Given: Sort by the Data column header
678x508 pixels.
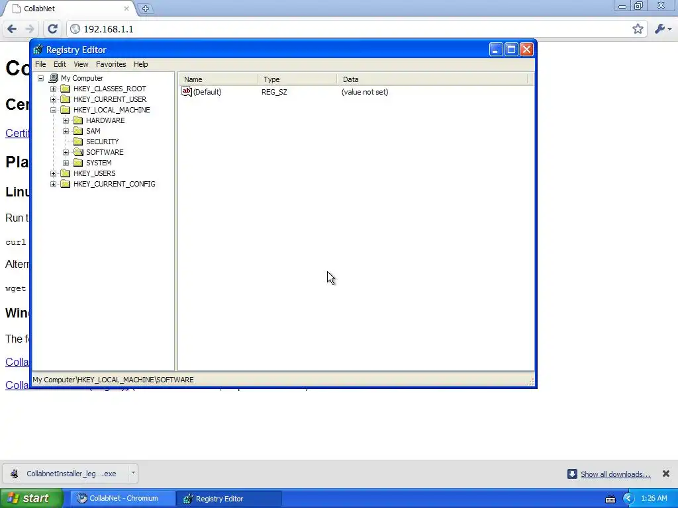Looking at the screenshot, I should 432,79.
